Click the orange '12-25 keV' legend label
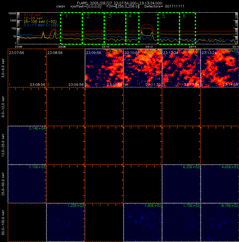239x242 pixels. [33, 18]
